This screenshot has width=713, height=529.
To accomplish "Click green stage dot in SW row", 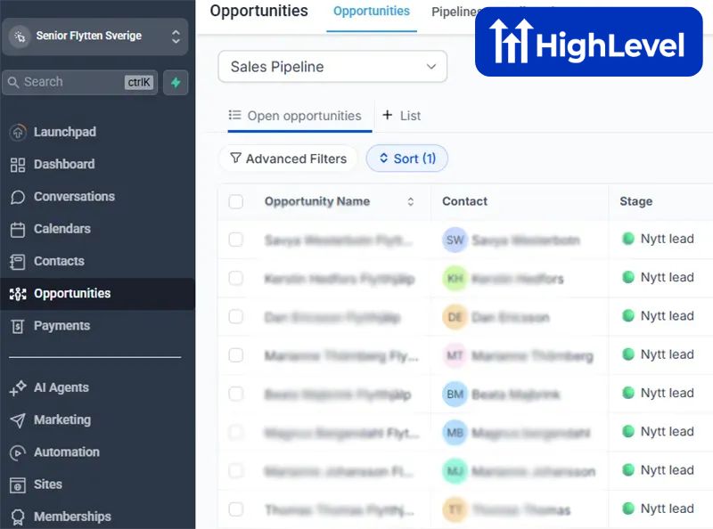I will 628,239.
